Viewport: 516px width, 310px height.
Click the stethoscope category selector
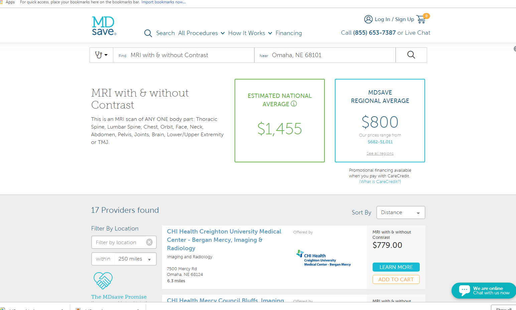click(101, 55)
